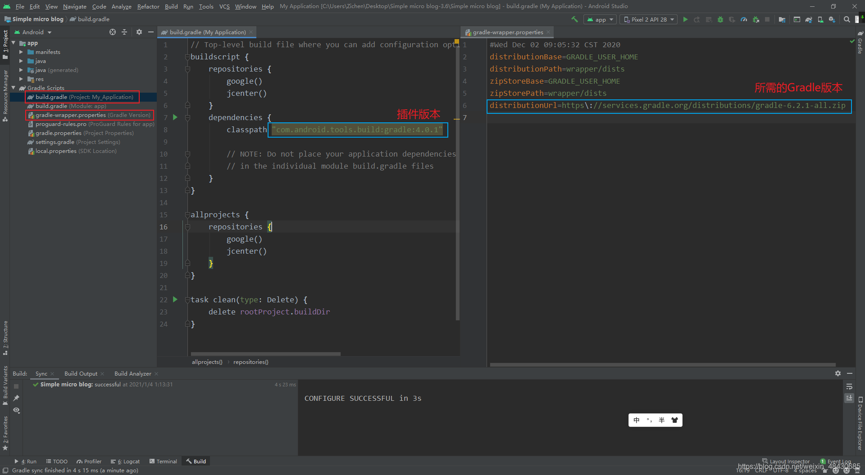Screen dimensions: 865x475
Task: Open SDK Manager icon
Action: point(832,19)
